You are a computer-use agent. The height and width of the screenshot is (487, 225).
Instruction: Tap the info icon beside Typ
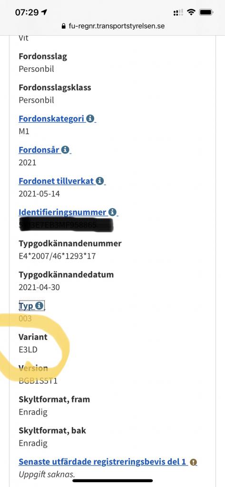click(39, 306)
